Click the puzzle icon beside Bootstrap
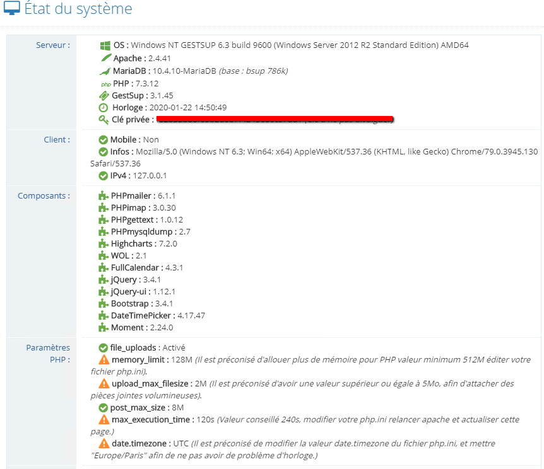 tap(103, 304)
